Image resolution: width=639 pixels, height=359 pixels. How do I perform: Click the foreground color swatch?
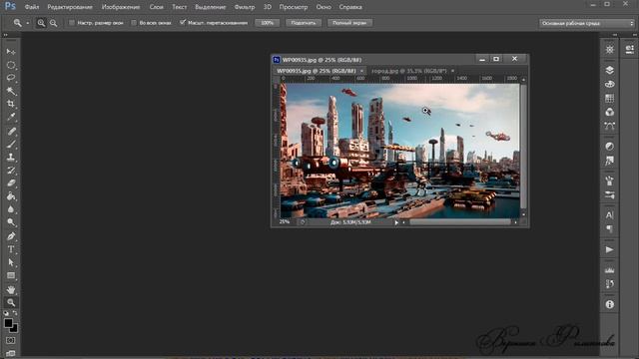(x=8, y=323)
